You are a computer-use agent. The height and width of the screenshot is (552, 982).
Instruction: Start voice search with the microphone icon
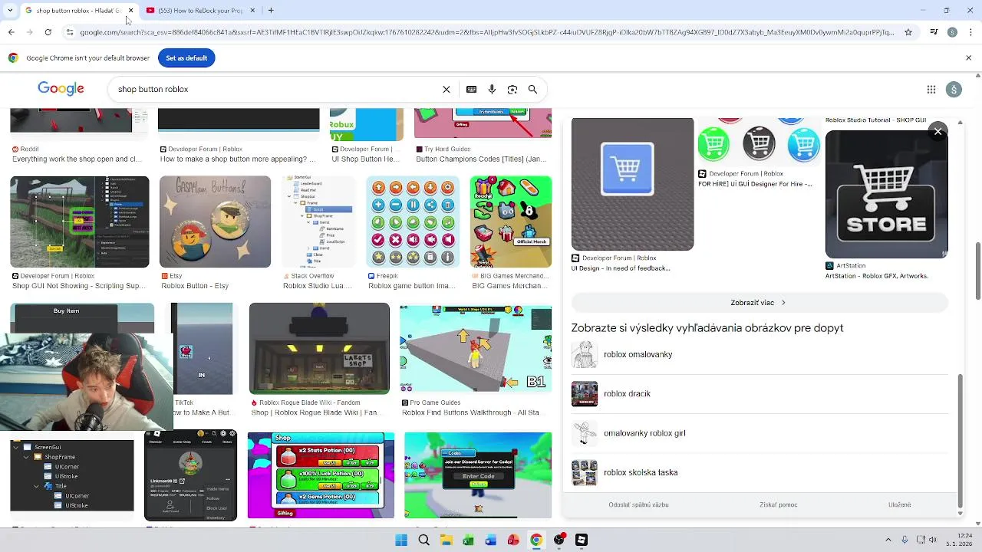tap(492, 89)
